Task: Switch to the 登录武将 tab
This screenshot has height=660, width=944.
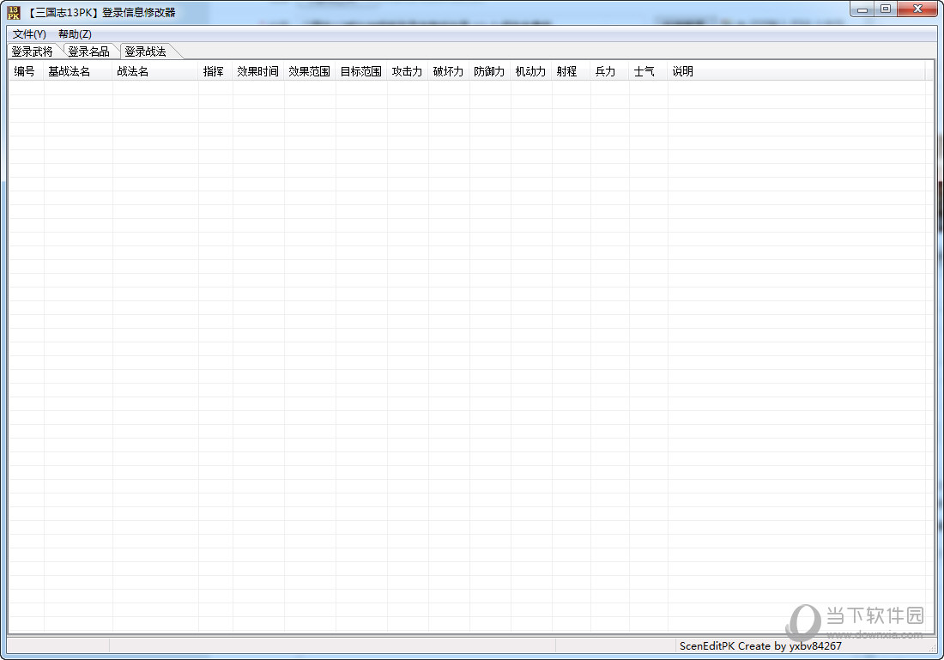Action: (33, 51)
